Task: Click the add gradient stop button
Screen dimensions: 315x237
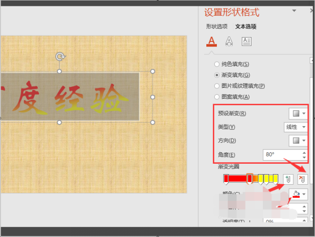Action: [288, 179]
